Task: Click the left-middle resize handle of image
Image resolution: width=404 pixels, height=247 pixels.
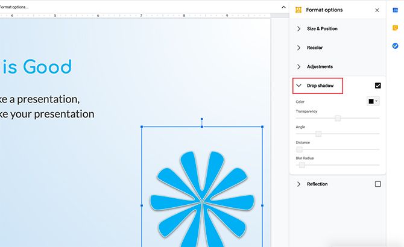Action: pos(142,205)
